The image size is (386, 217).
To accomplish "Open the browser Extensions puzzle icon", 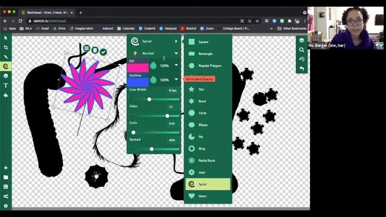I will 289,21.
